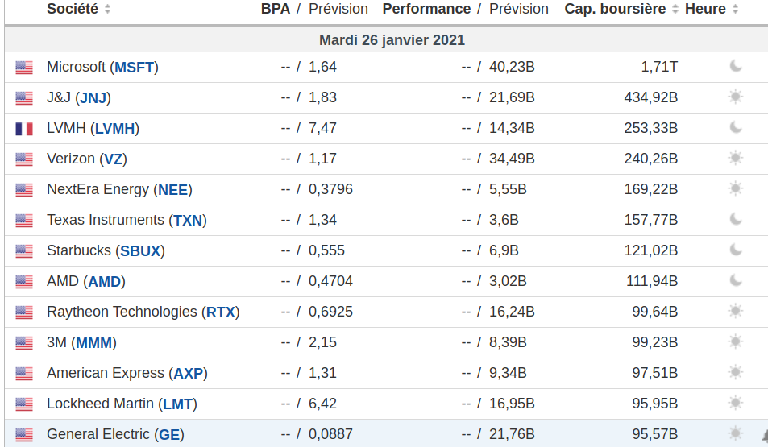Open the MSFT ticker link
Image resolution: width=768 pixels, height=447 pixels.
coord(134,68)
